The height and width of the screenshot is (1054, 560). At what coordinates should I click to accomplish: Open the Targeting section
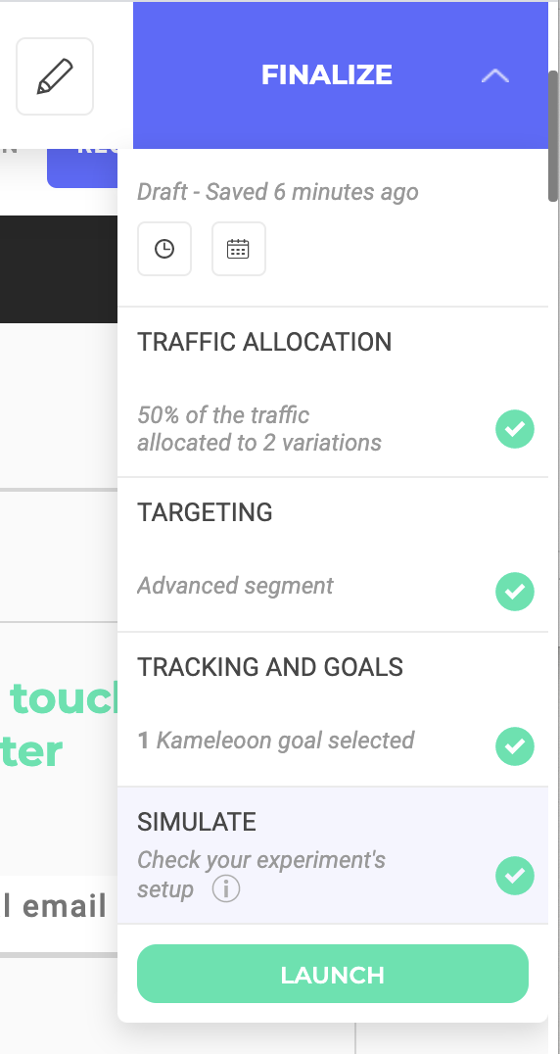pos(333,555)
